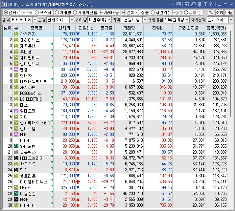Sort by the 금액(백만) column header

[x=216, y=28]
